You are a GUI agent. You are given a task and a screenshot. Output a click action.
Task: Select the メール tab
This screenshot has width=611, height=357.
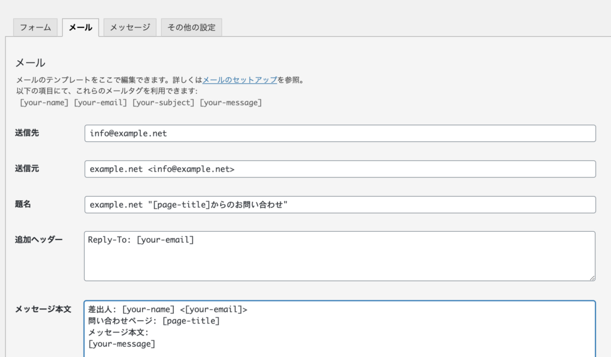coord(80,27)
